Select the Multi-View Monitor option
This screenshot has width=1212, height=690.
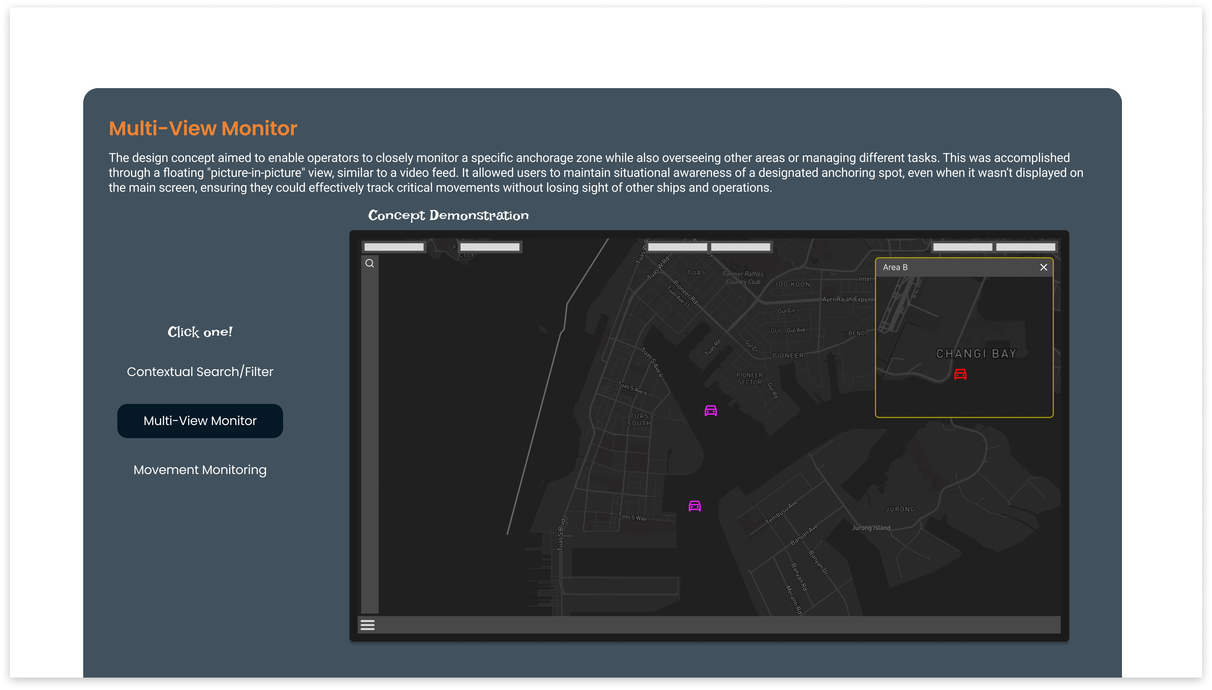[200, 421]
